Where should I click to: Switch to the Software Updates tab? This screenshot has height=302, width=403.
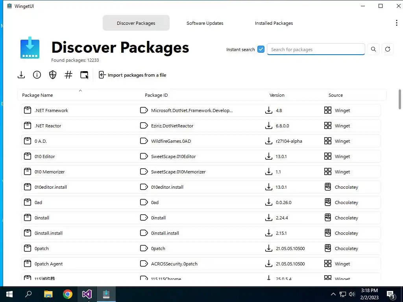tap(205, 23)
